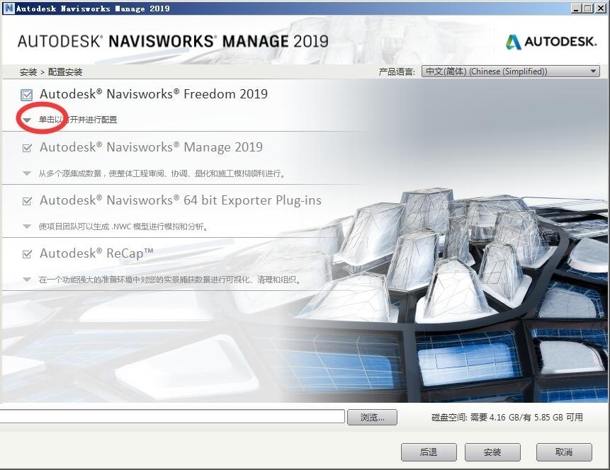Click the 产品语言 label
The image size is (610, 470).
click(x=397, y=72)
